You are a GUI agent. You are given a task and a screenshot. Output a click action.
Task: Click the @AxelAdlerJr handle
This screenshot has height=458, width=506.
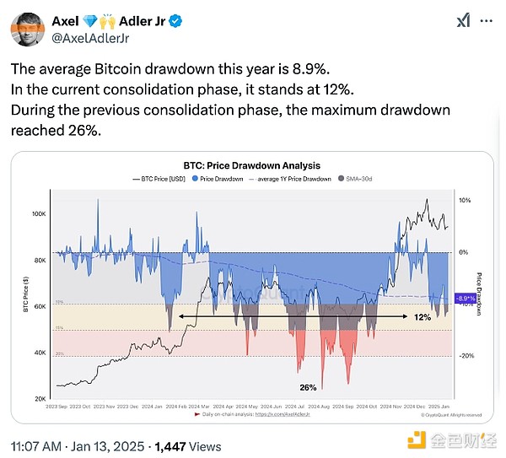click(x=90, y=38)
